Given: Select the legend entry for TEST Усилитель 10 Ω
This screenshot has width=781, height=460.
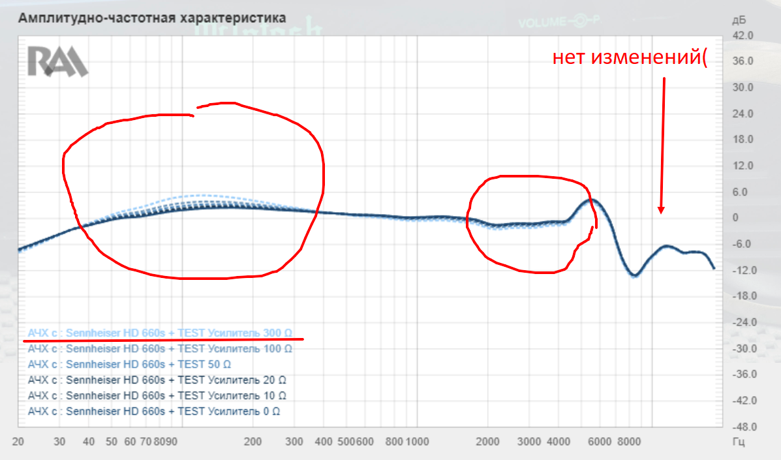Looking at the screenshot, I should (157, 396).
